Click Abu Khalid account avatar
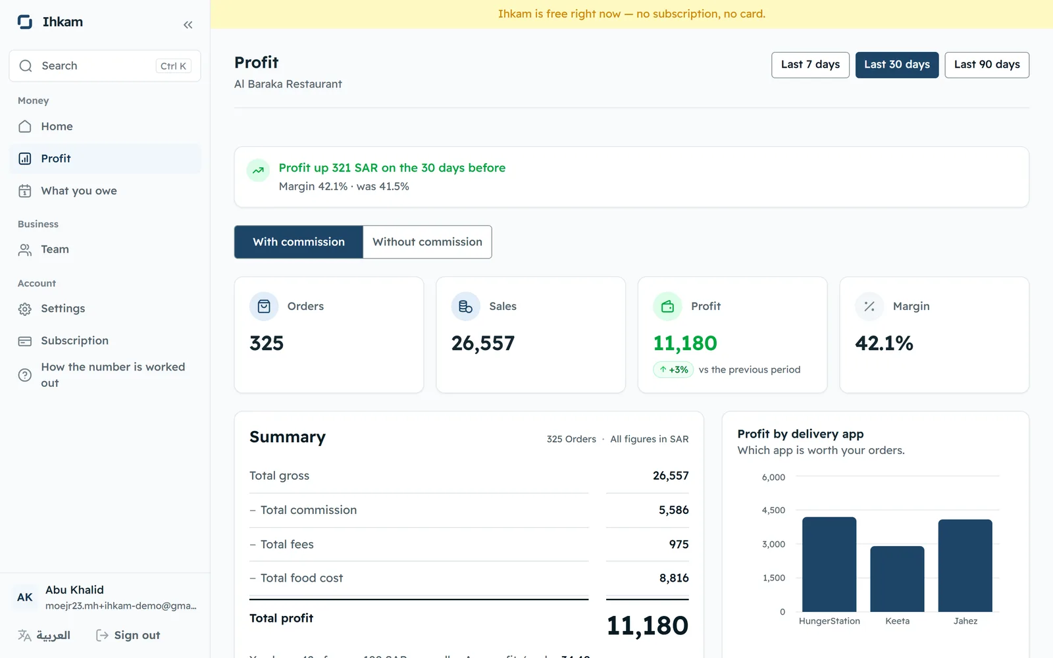The image size is (1053, 658). [x=25, y=597]
